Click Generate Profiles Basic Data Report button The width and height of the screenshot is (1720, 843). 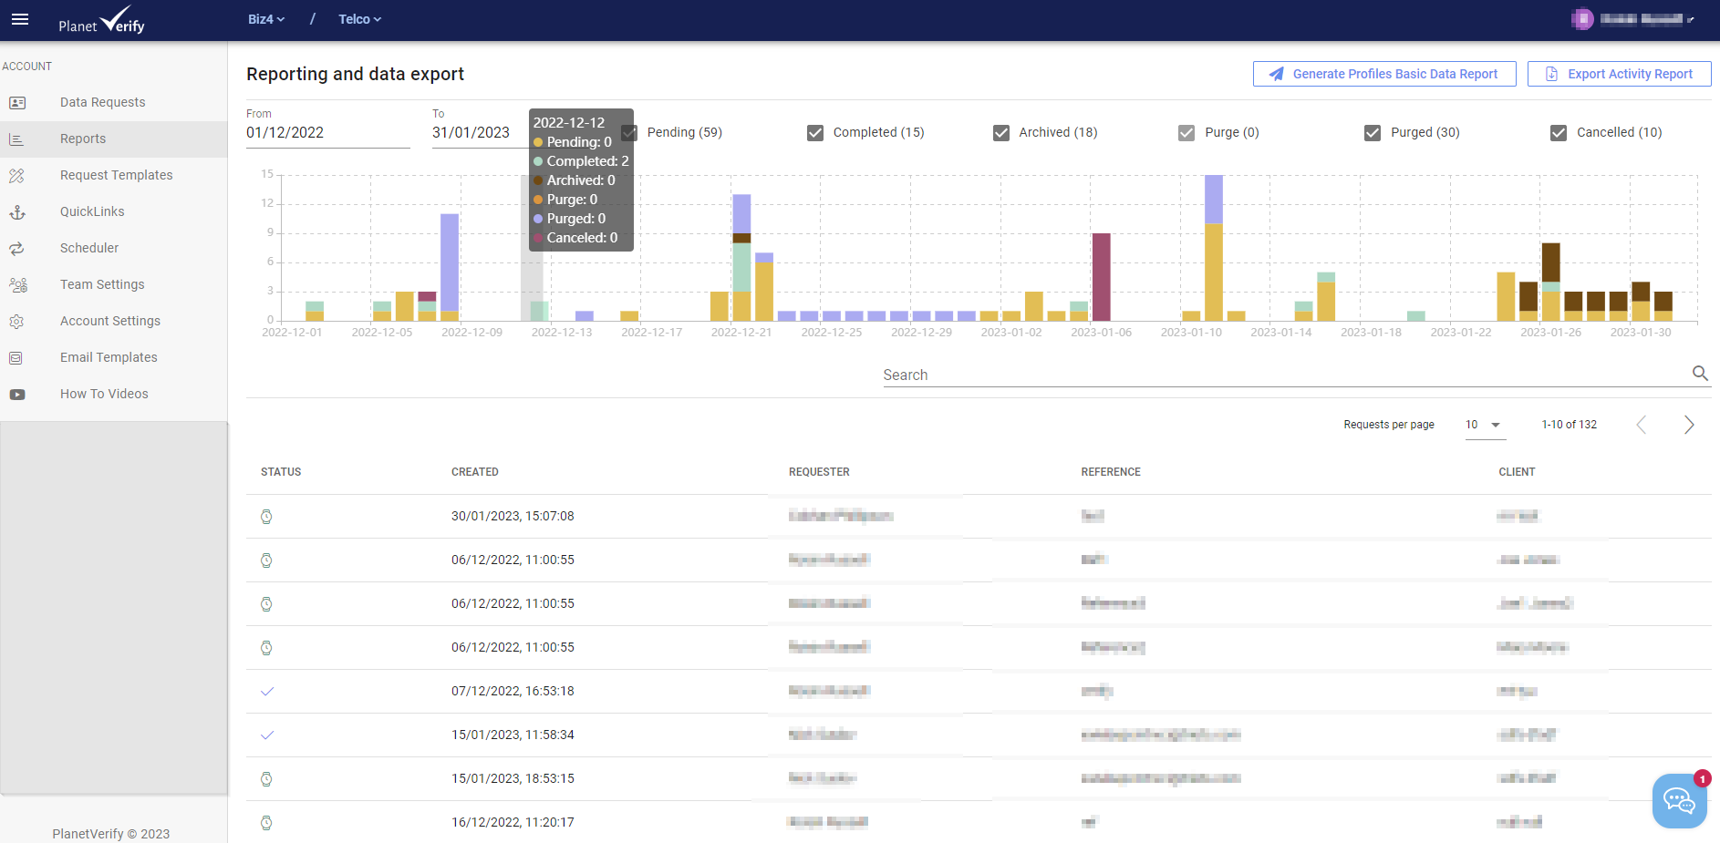pyautogui.click(x=1384, y=74)
